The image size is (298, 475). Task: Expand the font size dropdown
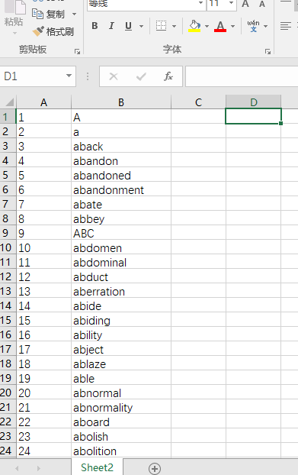point(231,3)
